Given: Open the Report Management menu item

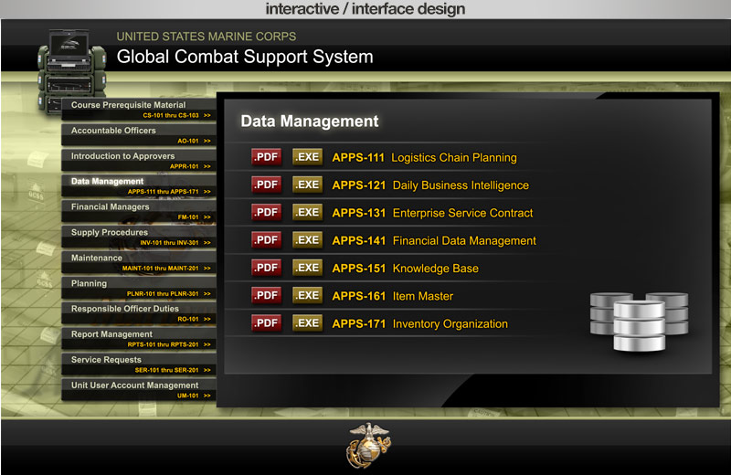Looking at the screenshot, I should (x=111, y=334).
